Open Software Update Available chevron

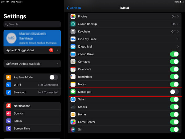tap(57, 64)
